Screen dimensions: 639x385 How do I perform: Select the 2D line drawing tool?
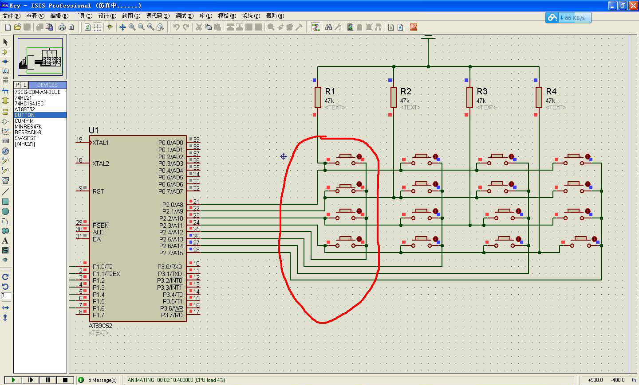click(x=5, y=192)
